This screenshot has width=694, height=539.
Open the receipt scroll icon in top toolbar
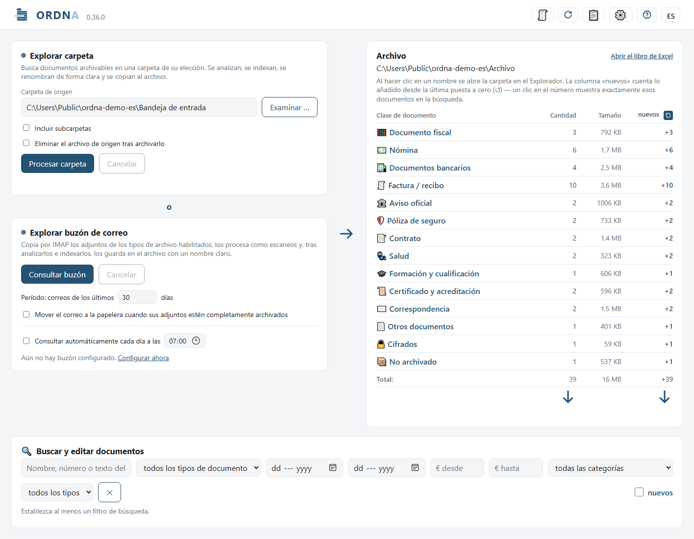[x=543, y=15]
